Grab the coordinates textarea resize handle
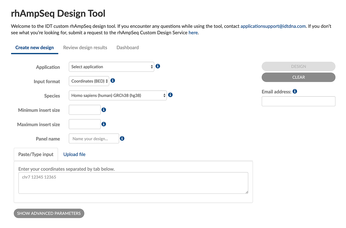 [246, 192]
